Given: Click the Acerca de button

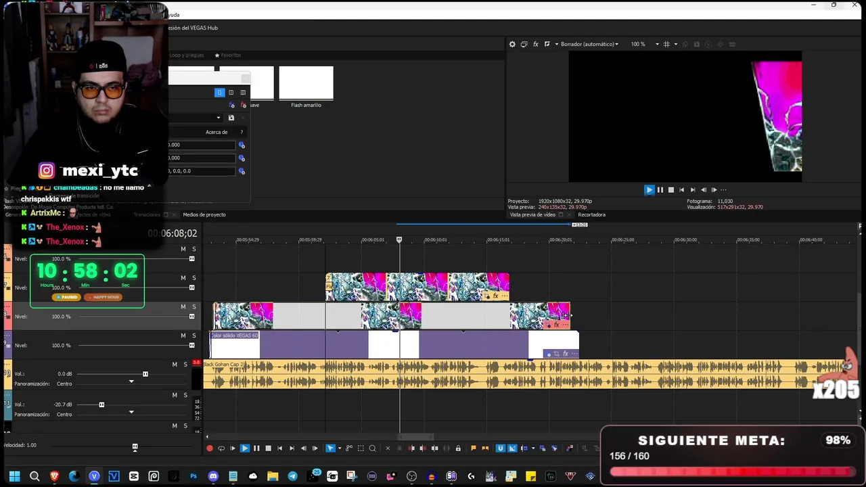Looking at the screenshot, I should click(x=216, y=132).
